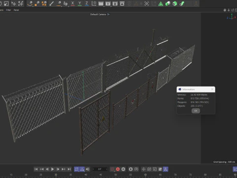This screenshot has width=237, height=178.
Task: Click the green outlined cube icon
Action: [175, 3]
